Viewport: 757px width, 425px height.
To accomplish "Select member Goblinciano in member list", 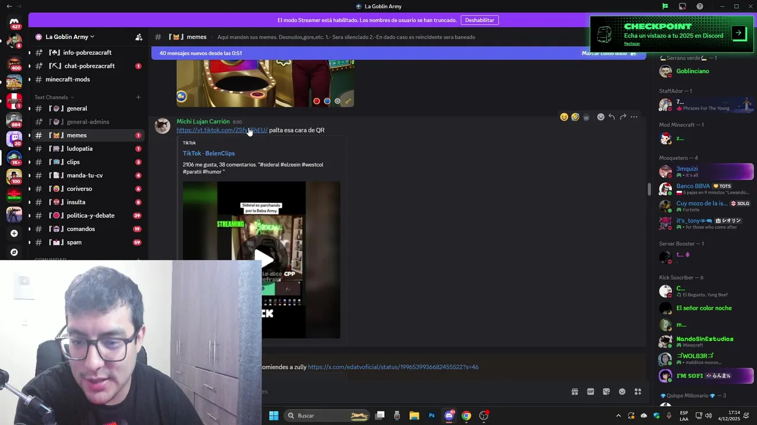I will point(706,71).
